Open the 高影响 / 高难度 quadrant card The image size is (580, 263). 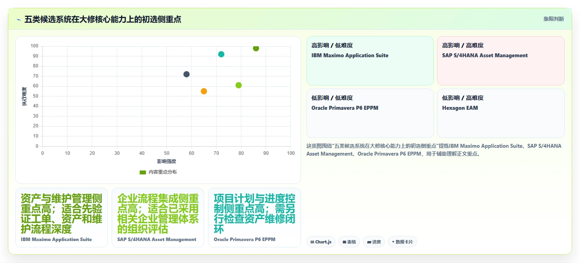pos(500,61)
